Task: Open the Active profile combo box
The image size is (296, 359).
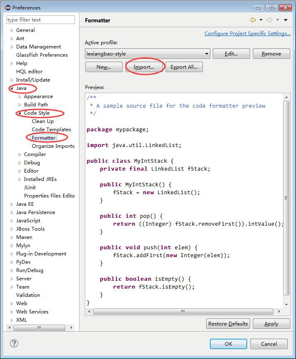Action: pyautogui.click(x=147, y=54)
